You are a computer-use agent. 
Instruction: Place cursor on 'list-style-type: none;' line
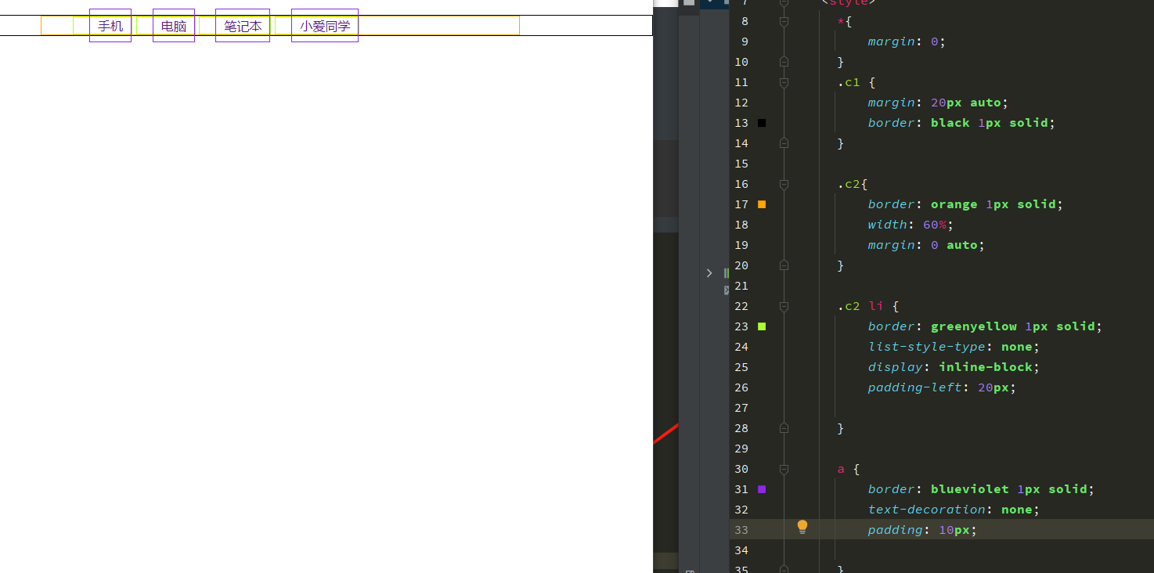coord(954,347)
